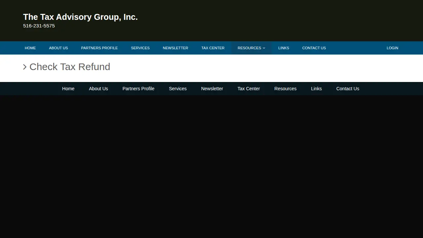Select PARTNERS PROFILE in the blue navbar
This screenshot has width=423, height=238.
coord(99,48)
